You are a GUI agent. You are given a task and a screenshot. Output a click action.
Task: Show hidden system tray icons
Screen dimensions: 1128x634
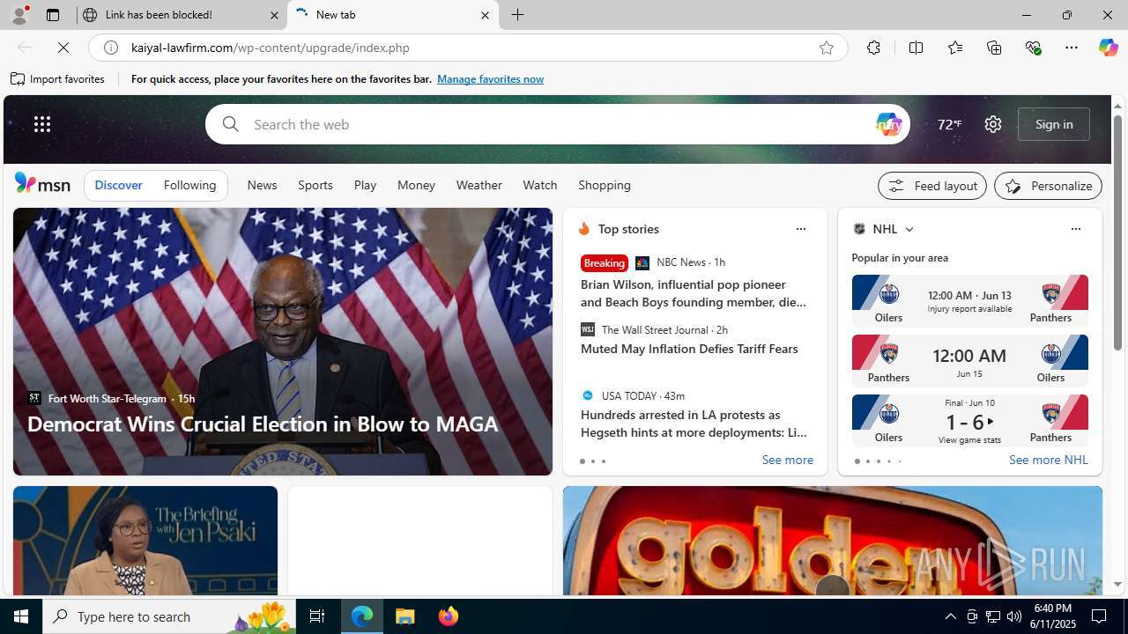click(950, 616)
